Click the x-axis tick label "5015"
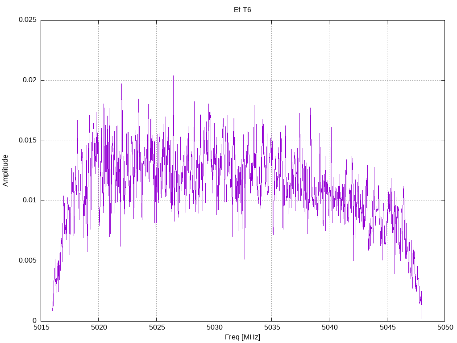The height and width of the screenshot is (343, 457). (x=42, y=327)
